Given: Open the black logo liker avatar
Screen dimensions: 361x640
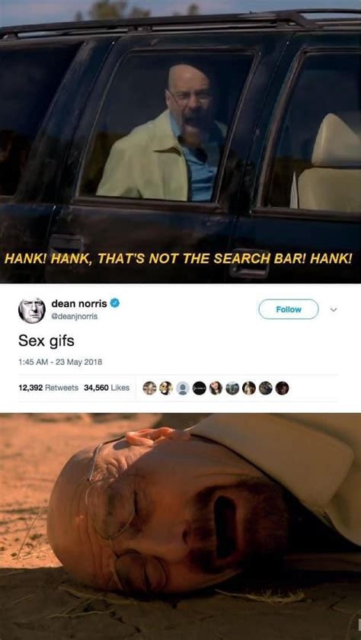Looking at the screenshot, I should (199, 388).
